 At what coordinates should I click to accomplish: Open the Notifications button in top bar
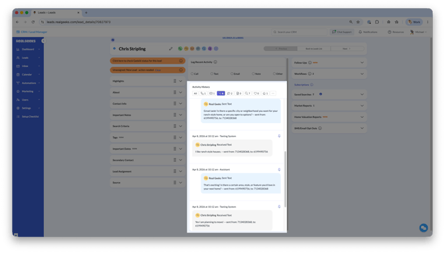(368, 32)
